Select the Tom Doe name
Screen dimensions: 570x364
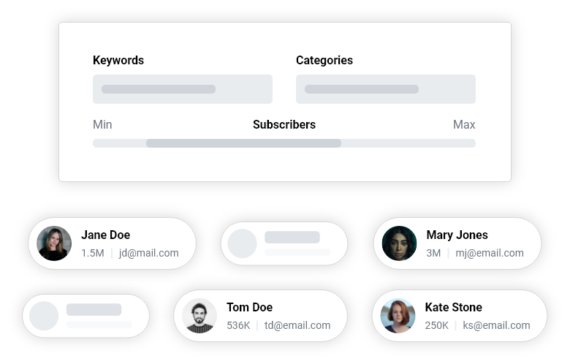point(249,307)
